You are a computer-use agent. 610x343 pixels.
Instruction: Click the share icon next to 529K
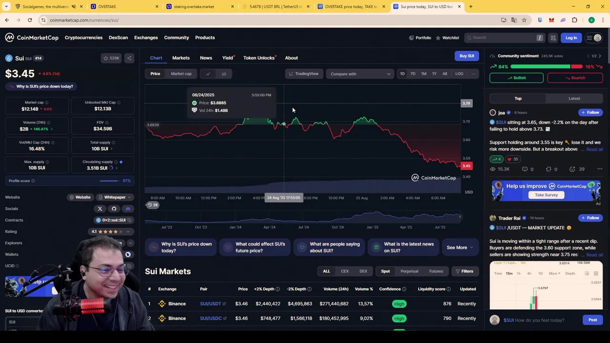point(129,58)
